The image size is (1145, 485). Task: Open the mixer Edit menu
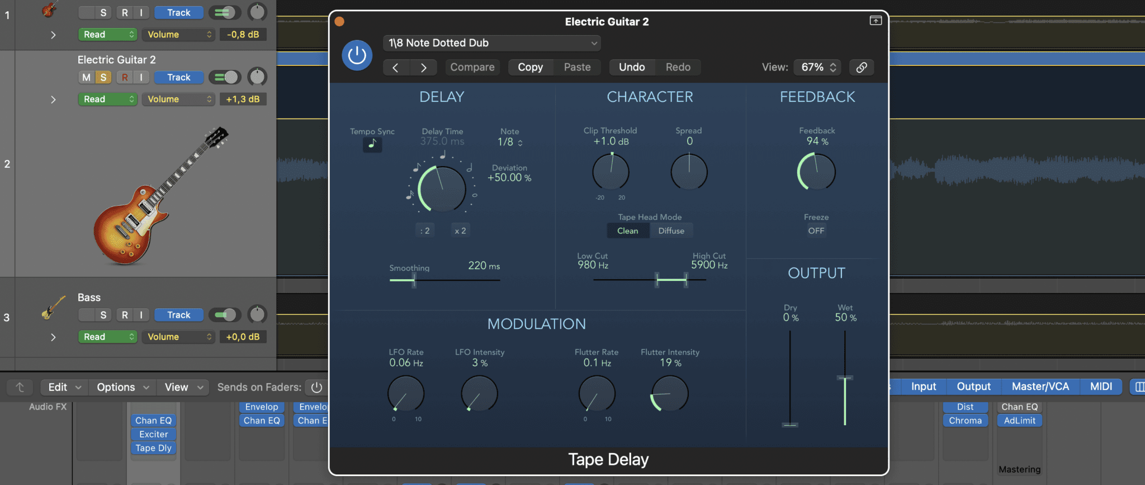tap(64, 387)
